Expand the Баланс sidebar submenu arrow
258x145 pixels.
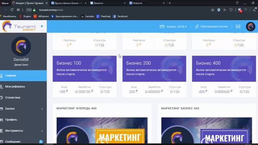(x=42, y=109)
